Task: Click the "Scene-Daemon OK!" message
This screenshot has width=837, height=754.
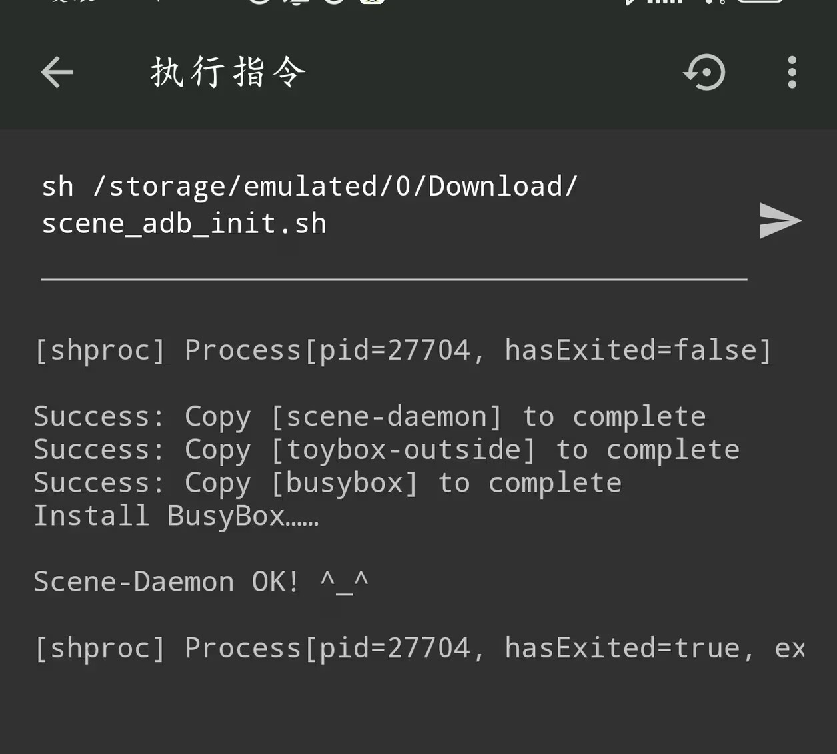Action: tap(166, 582)
